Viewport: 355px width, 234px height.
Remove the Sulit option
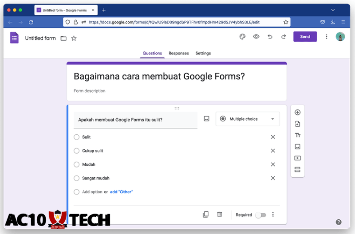pyautogui.click(x=273, y=137)
